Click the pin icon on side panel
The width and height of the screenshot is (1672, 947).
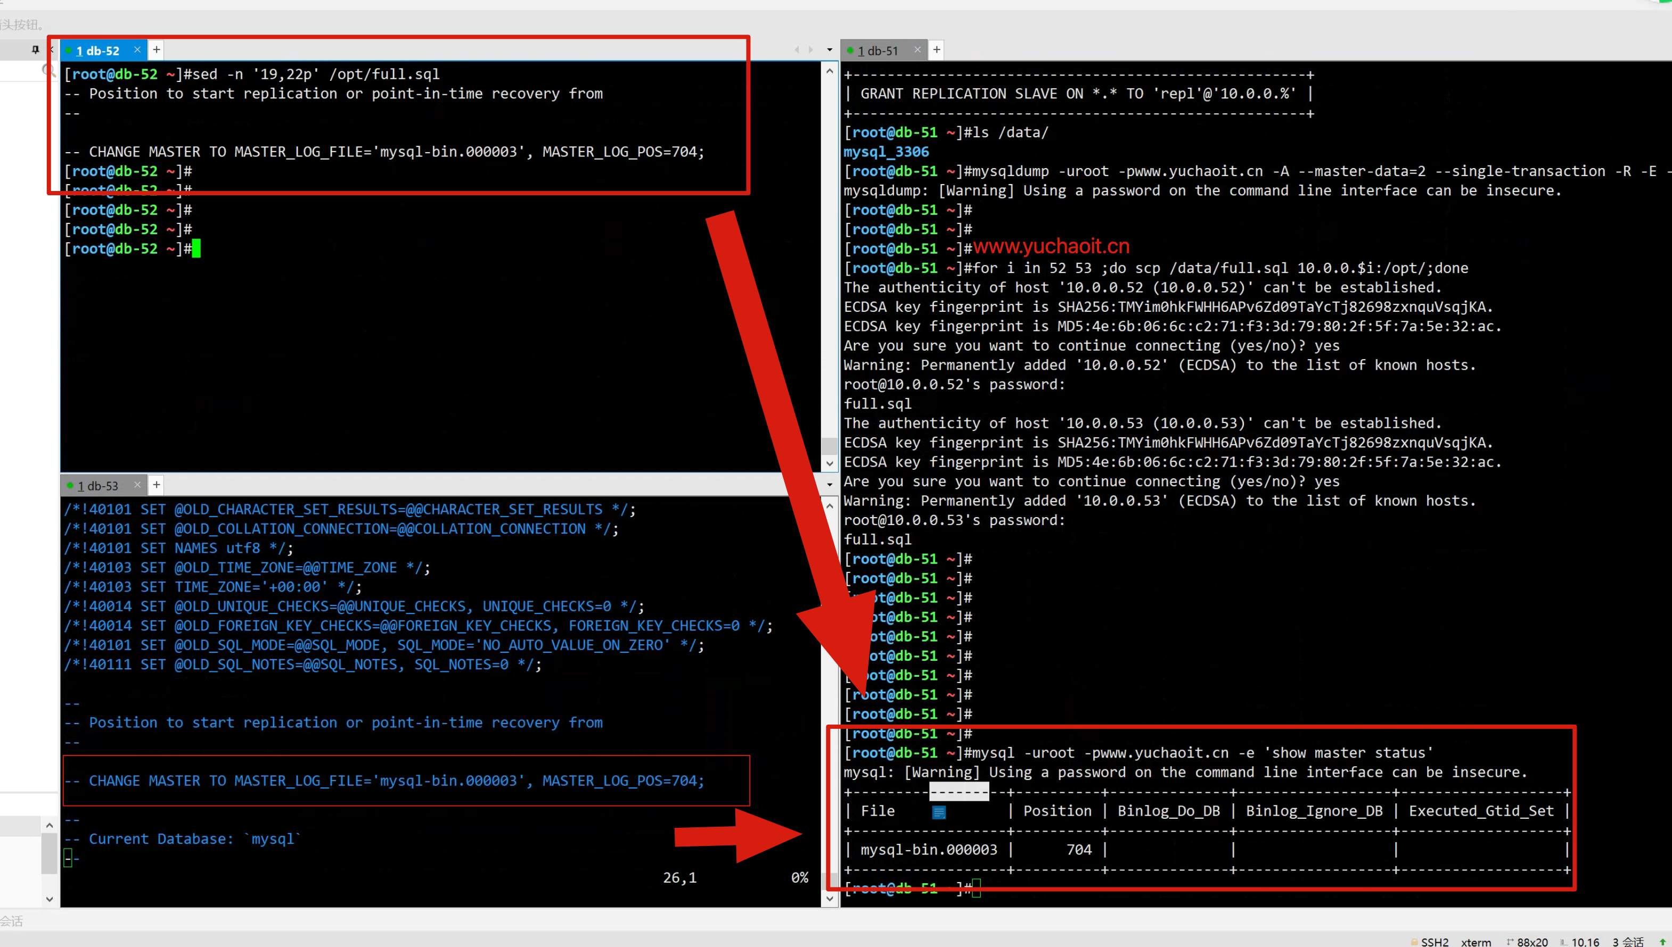tap(35, 49)
